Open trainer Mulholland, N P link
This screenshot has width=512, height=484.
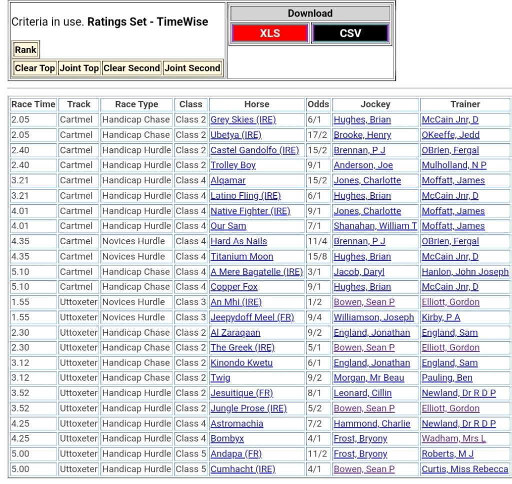(453, 165)
